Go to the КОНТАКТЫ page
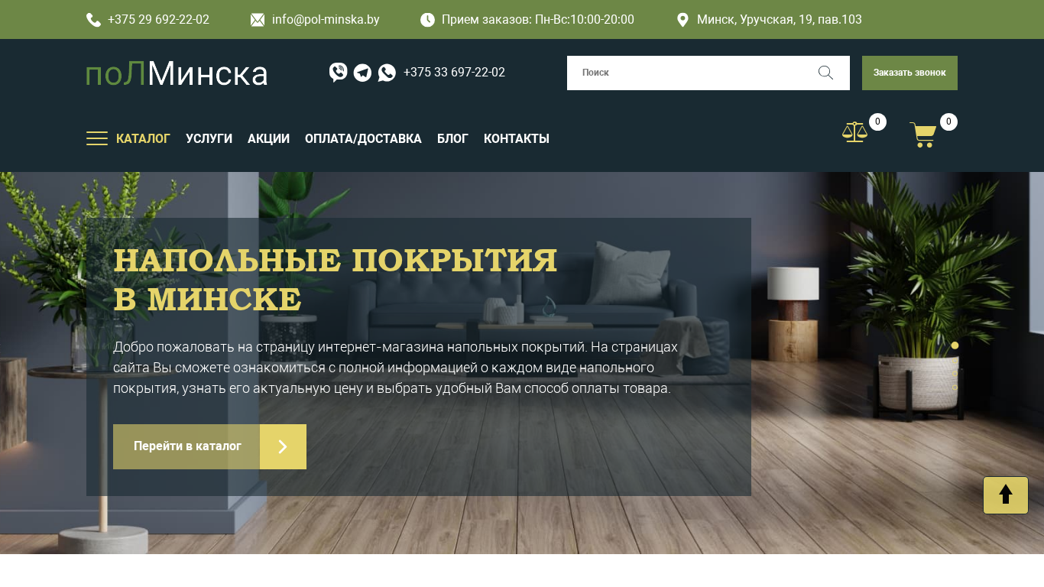The height and width of the screenshot is (587, 1044). (x=517, y=138)
